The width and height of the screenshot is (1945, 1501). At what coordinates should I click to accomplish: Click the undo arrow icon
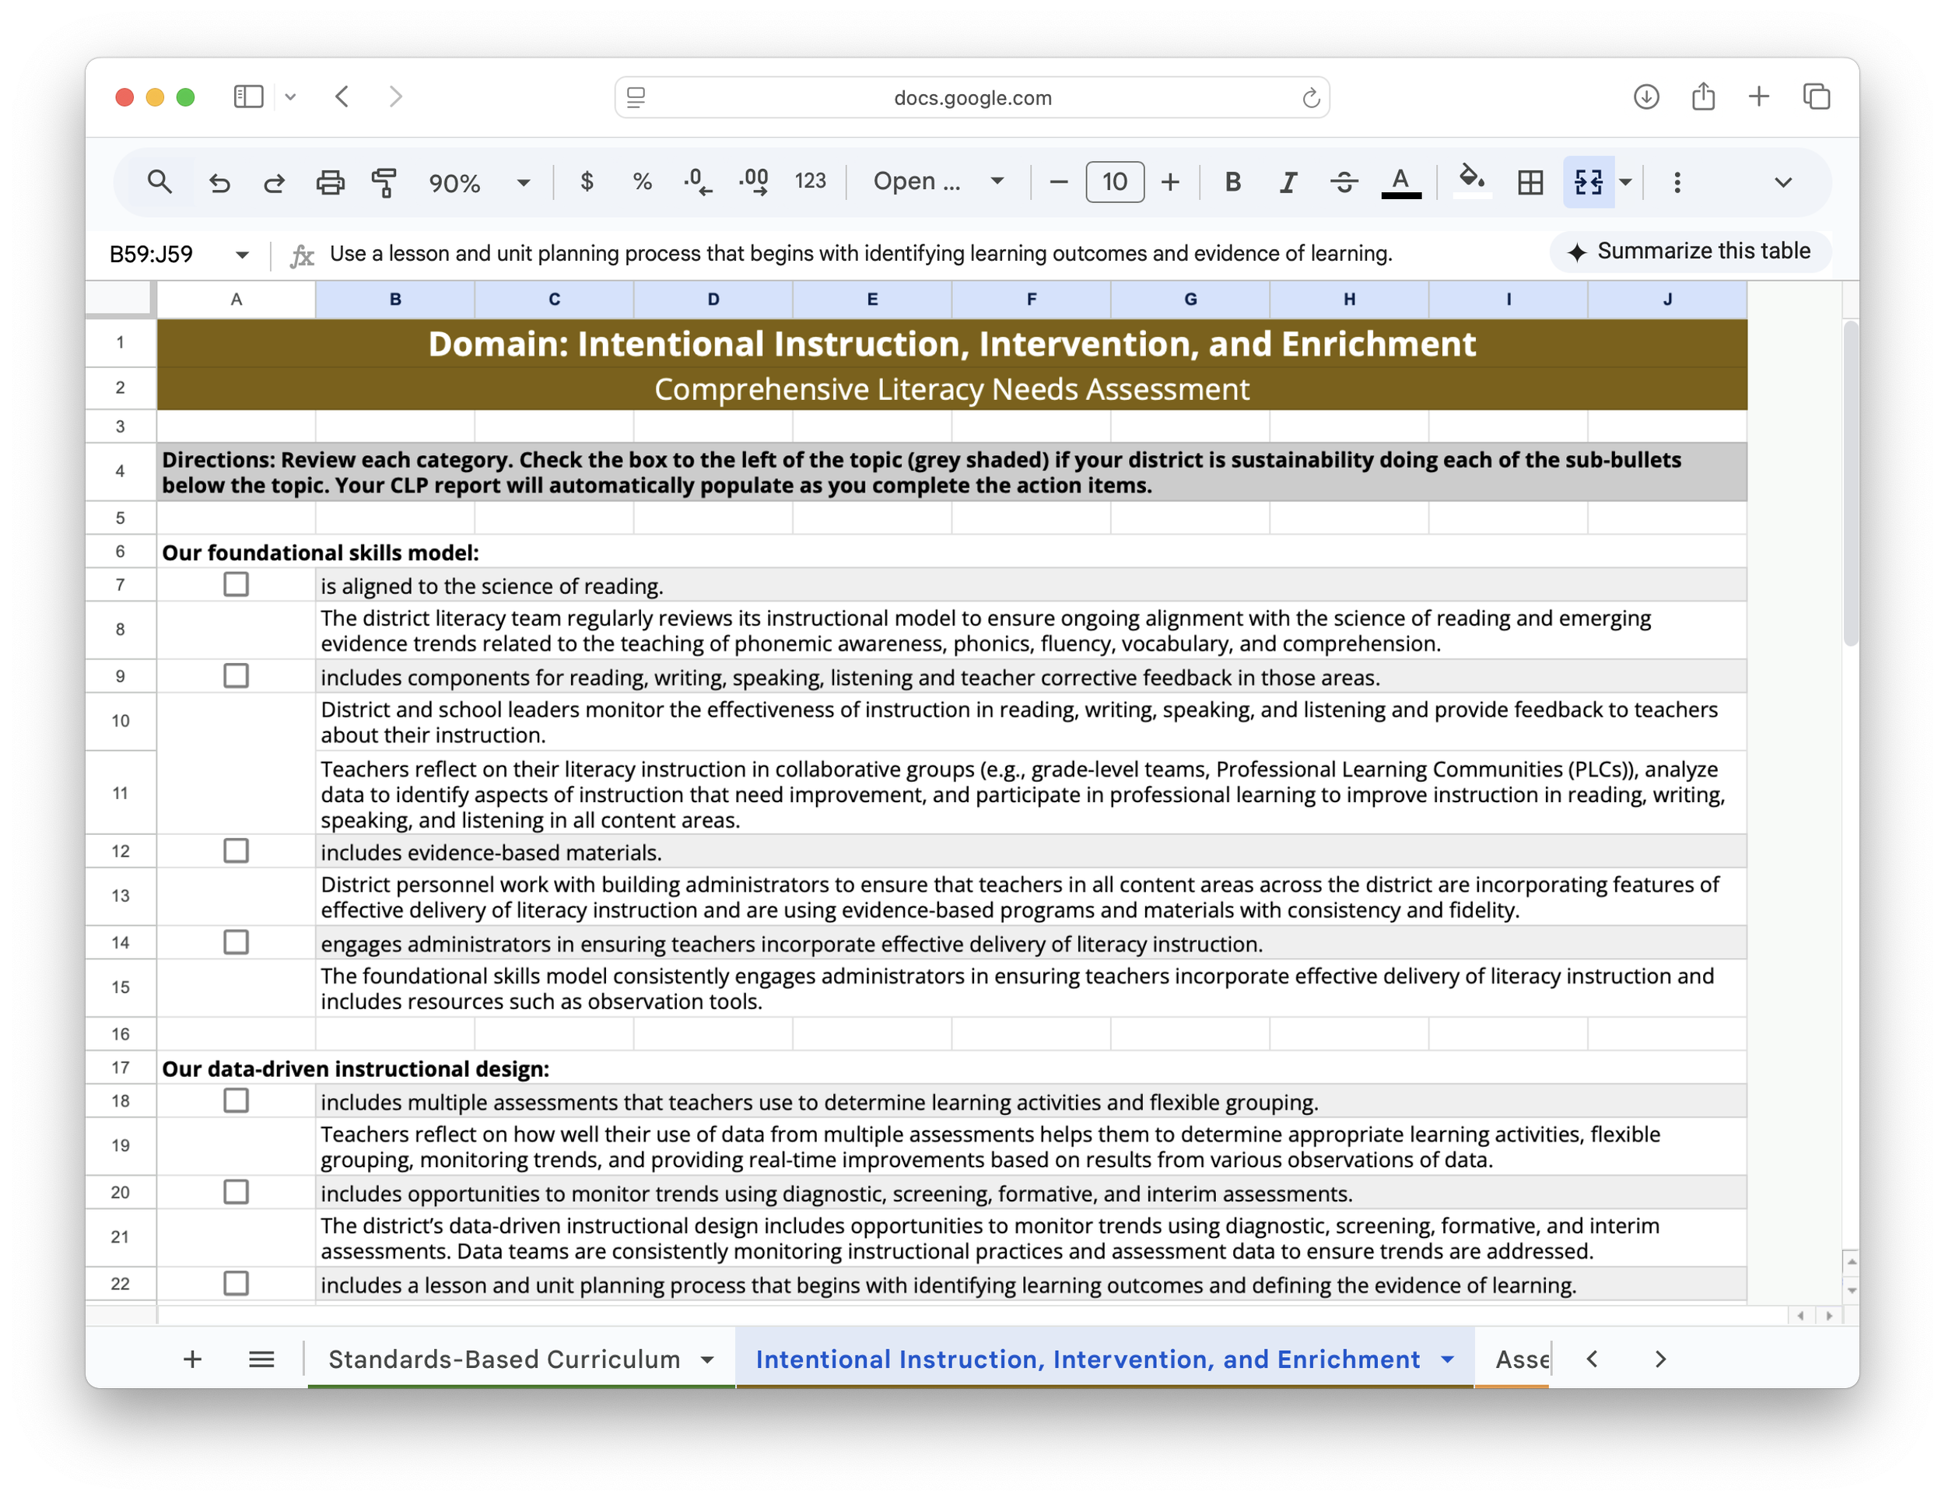click(x=219, y=183)
